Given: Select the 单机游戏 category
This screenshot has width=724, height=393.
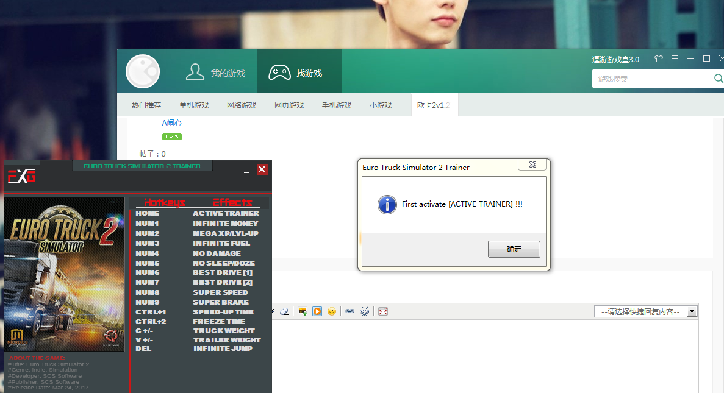Looking at the screenshot, I should pyautogui.click(x=194, y=105).
